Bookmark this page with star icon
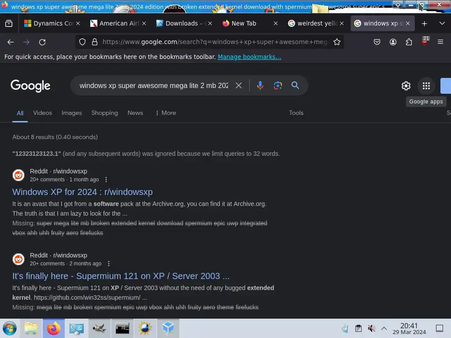The height and width of the screenshot is (338, 451). 337,42
